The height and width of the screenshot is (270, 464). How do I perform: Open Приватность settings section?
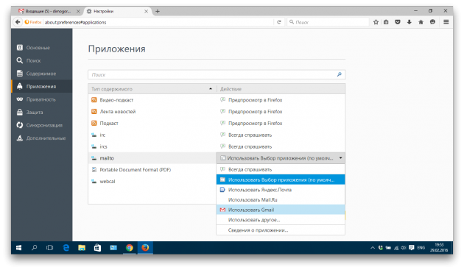41,99
